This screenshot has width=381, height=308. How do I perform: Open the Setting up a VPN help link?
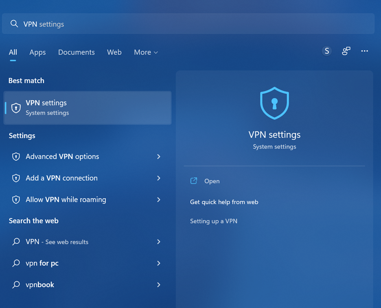[x=214, y=221]
